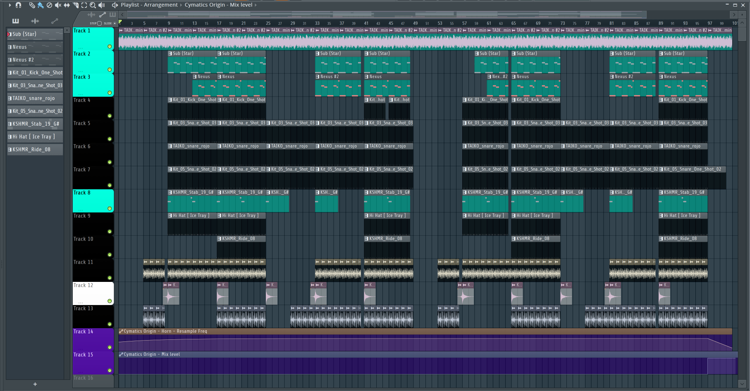Toggle the SLIDE option
The image size is (750, 391).
(x=115, y=23)
